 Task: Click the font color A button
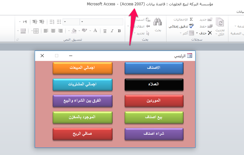pyautogui.click(x=95, y=31)
